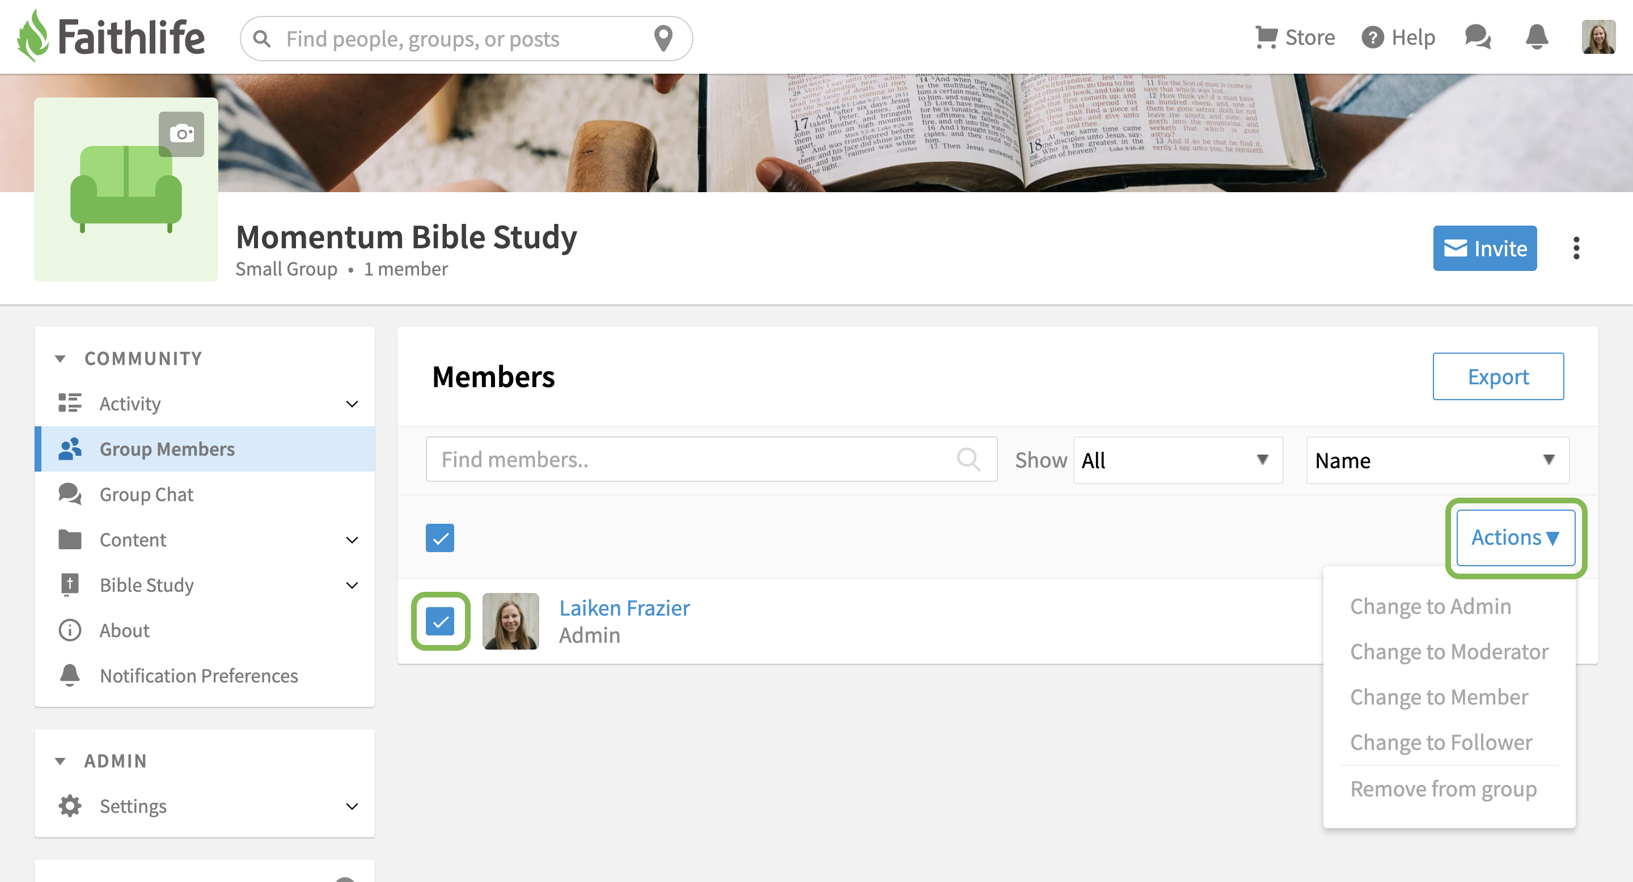Open the three-dot group options menu
This screenshot has height=882, width=1633.
pos(1576,248)
